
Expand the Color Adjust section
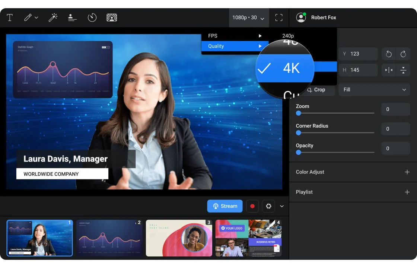tap(407, 172)
